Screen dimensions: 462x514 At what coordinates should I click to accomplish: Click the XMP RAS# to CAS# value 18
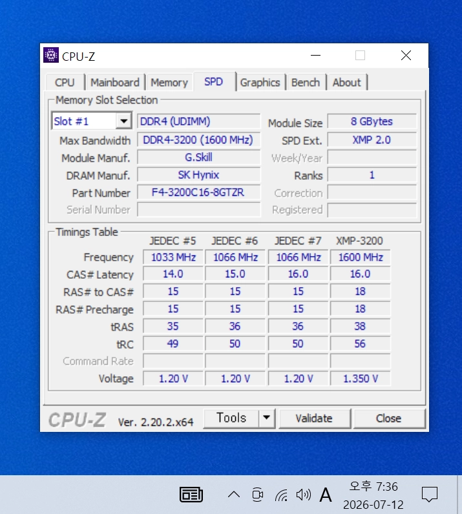coord(361,291)
